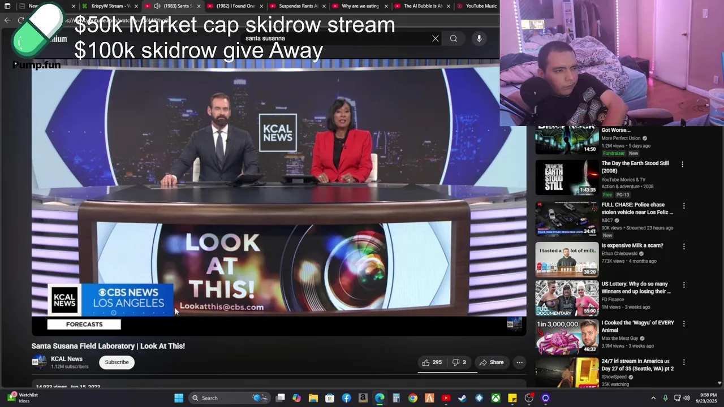The image size is (724, 407).
Task: Open options for FULL CHASE police video
Action: (x=684, y=206)
